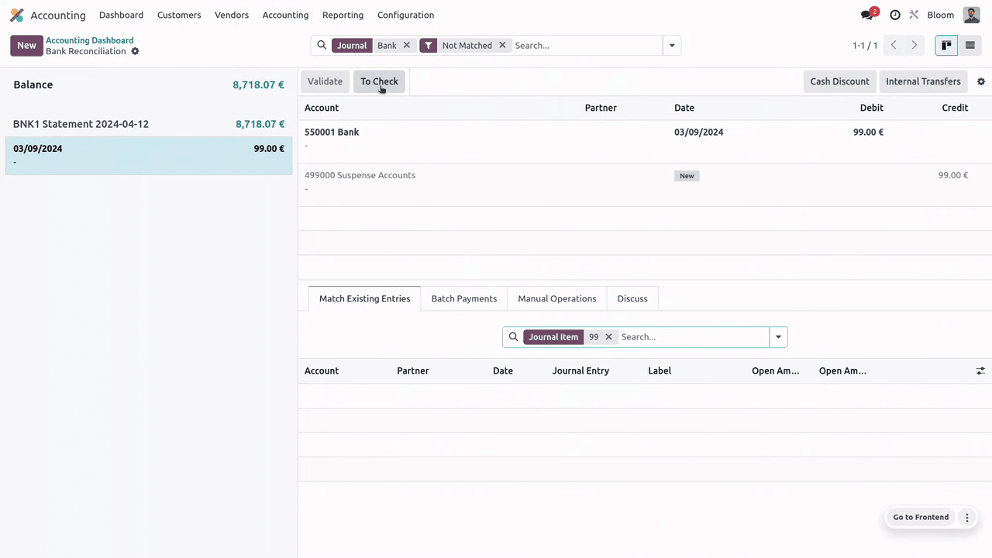This screenshot has width=992, height=558.
Task: Open the Accounting app home icon
Action: 16,15
